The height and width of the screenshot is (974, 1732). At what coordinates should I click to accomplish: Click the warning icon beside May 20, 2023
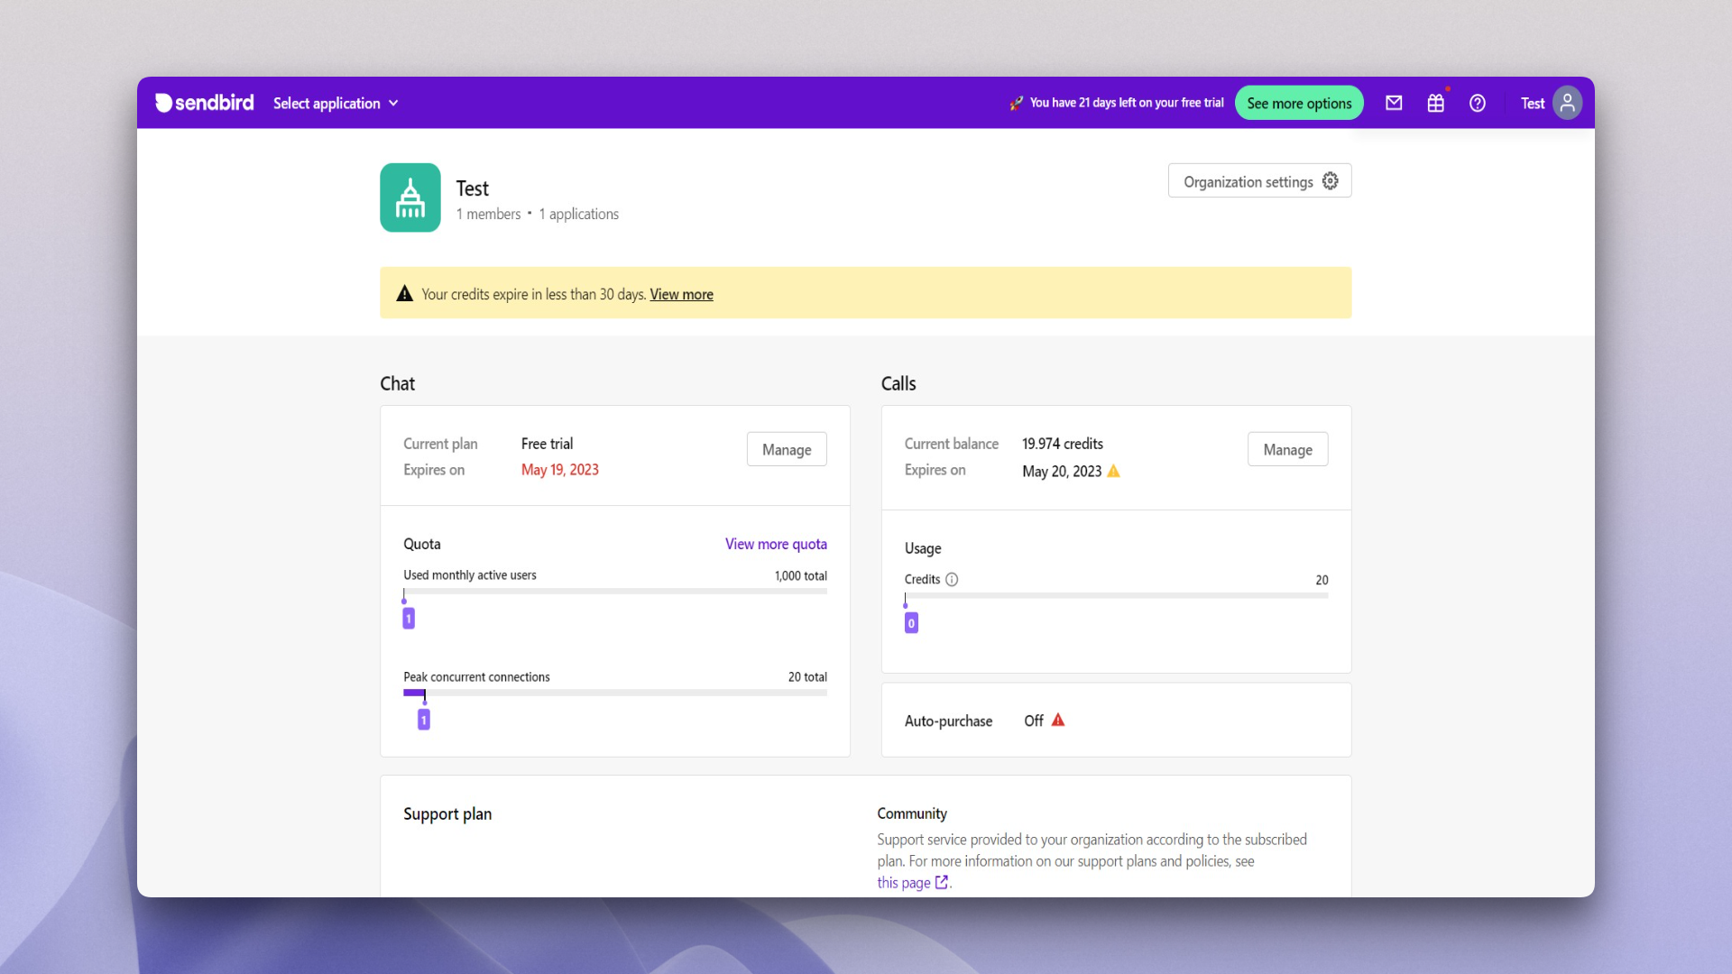click(x=1112, y=471)
